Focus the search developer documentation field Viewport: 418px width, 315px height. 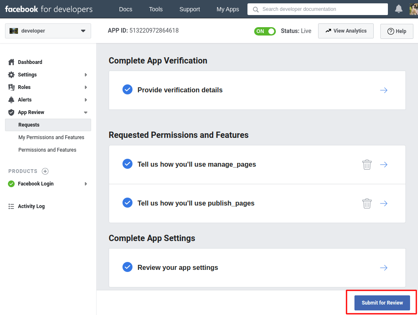click(x=318, y=9)
